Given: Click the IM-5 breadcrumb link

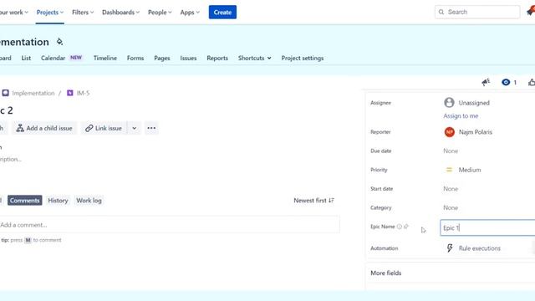Looking at the screenshot, I should pos(83,93).
